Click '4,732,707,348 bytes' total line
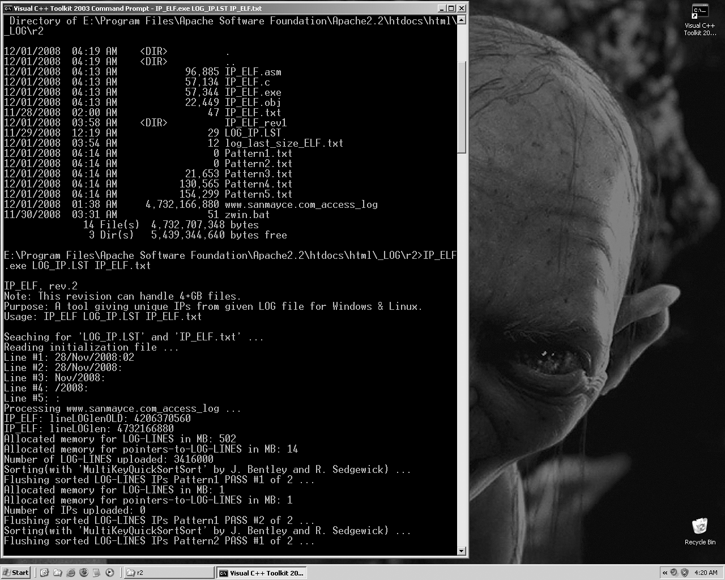Viewport: 725px width, 580px height. (205, 225)
